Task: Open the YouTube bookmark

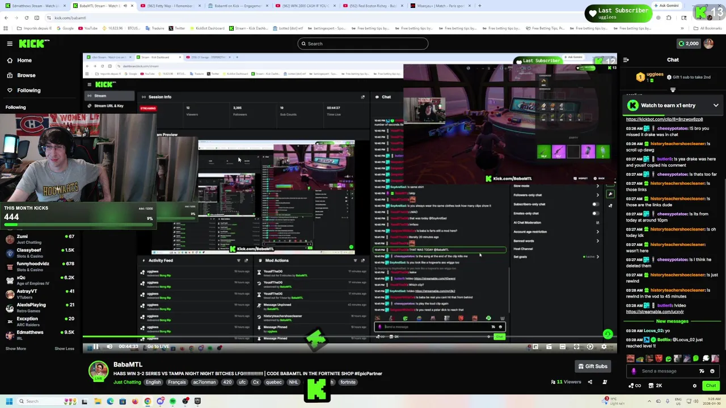Action: click(89, 28)
